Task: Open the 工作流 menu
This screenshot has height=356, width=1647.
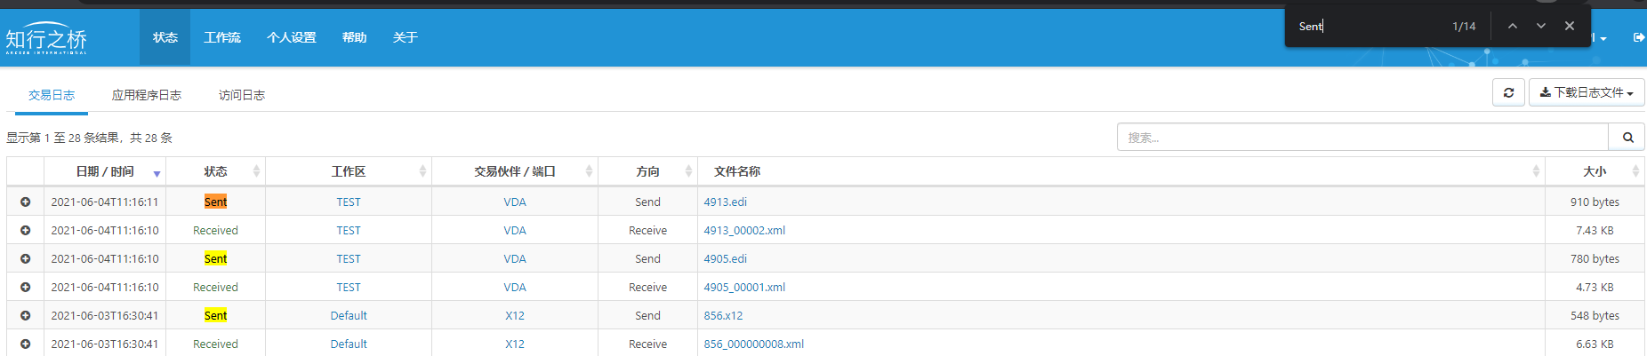Action: (x=222, y=37)
